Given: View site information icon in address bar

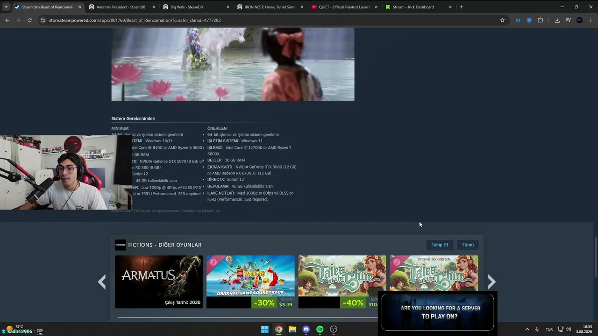Looking at the screenshot, I should point(43,20).
